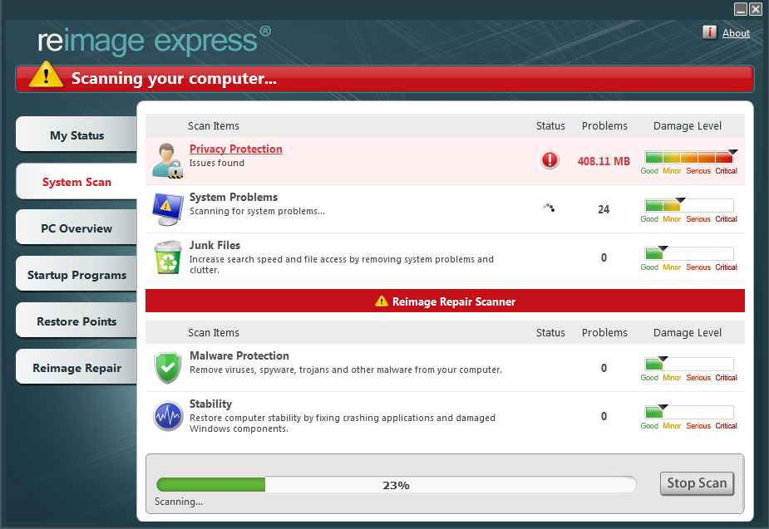769x529 pixels.
Task: Click the Stability damage level gauge
Action: [689, 417]
